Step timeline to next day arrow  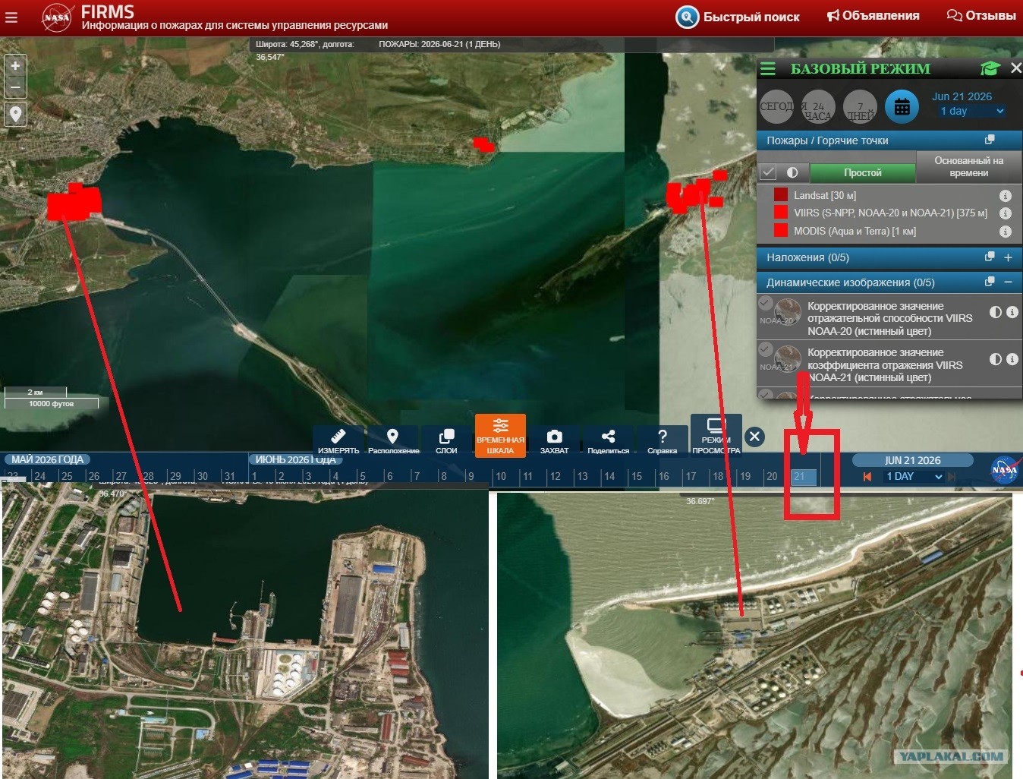(952, 477)
